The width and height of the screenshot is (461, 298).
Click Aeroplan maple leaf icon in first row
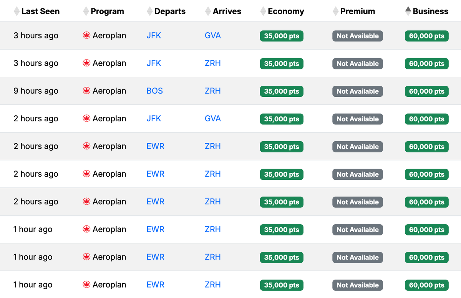(86, 36)
